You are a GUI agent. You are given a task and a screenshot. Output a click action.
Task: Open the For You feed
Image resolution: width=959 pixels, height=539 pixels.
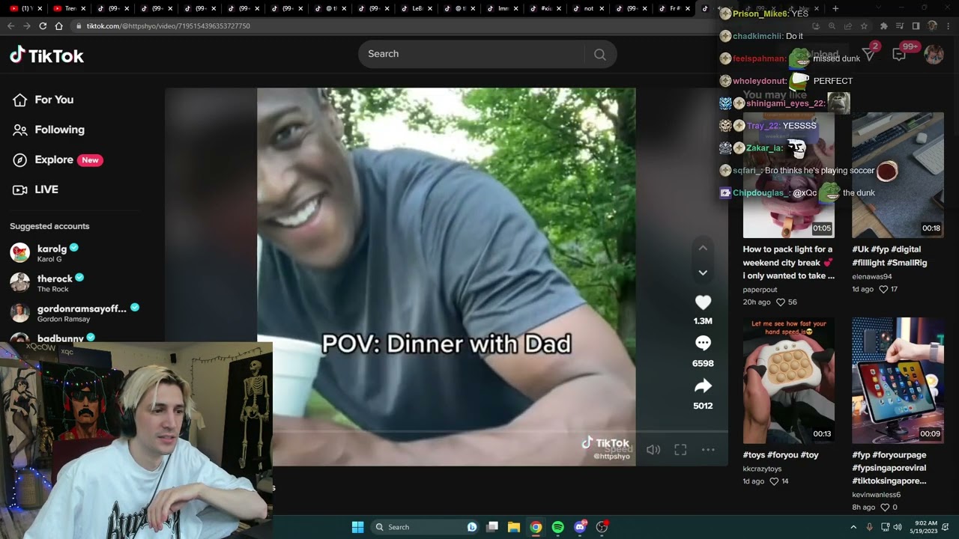point(43,100)
